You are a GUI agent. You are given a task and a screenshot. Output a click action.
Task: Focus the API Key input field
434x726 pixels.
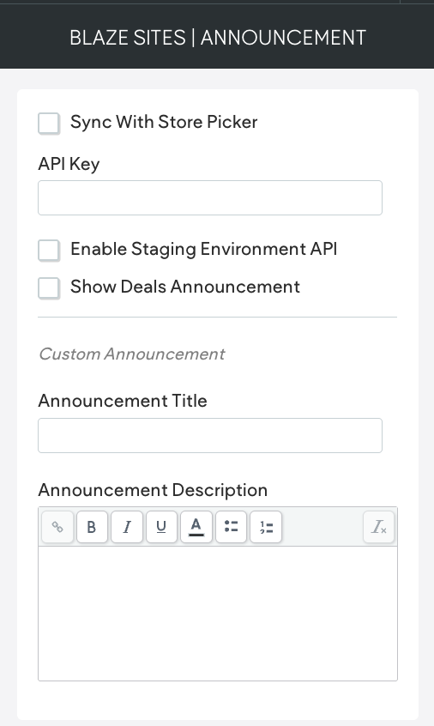[210, 197]
